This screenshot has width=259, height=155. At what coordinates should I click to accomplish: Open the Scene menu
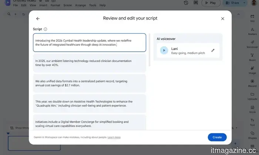point(67,5)
